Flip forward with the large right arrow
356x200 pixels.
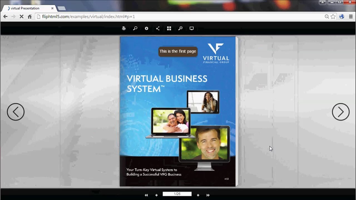341,112
